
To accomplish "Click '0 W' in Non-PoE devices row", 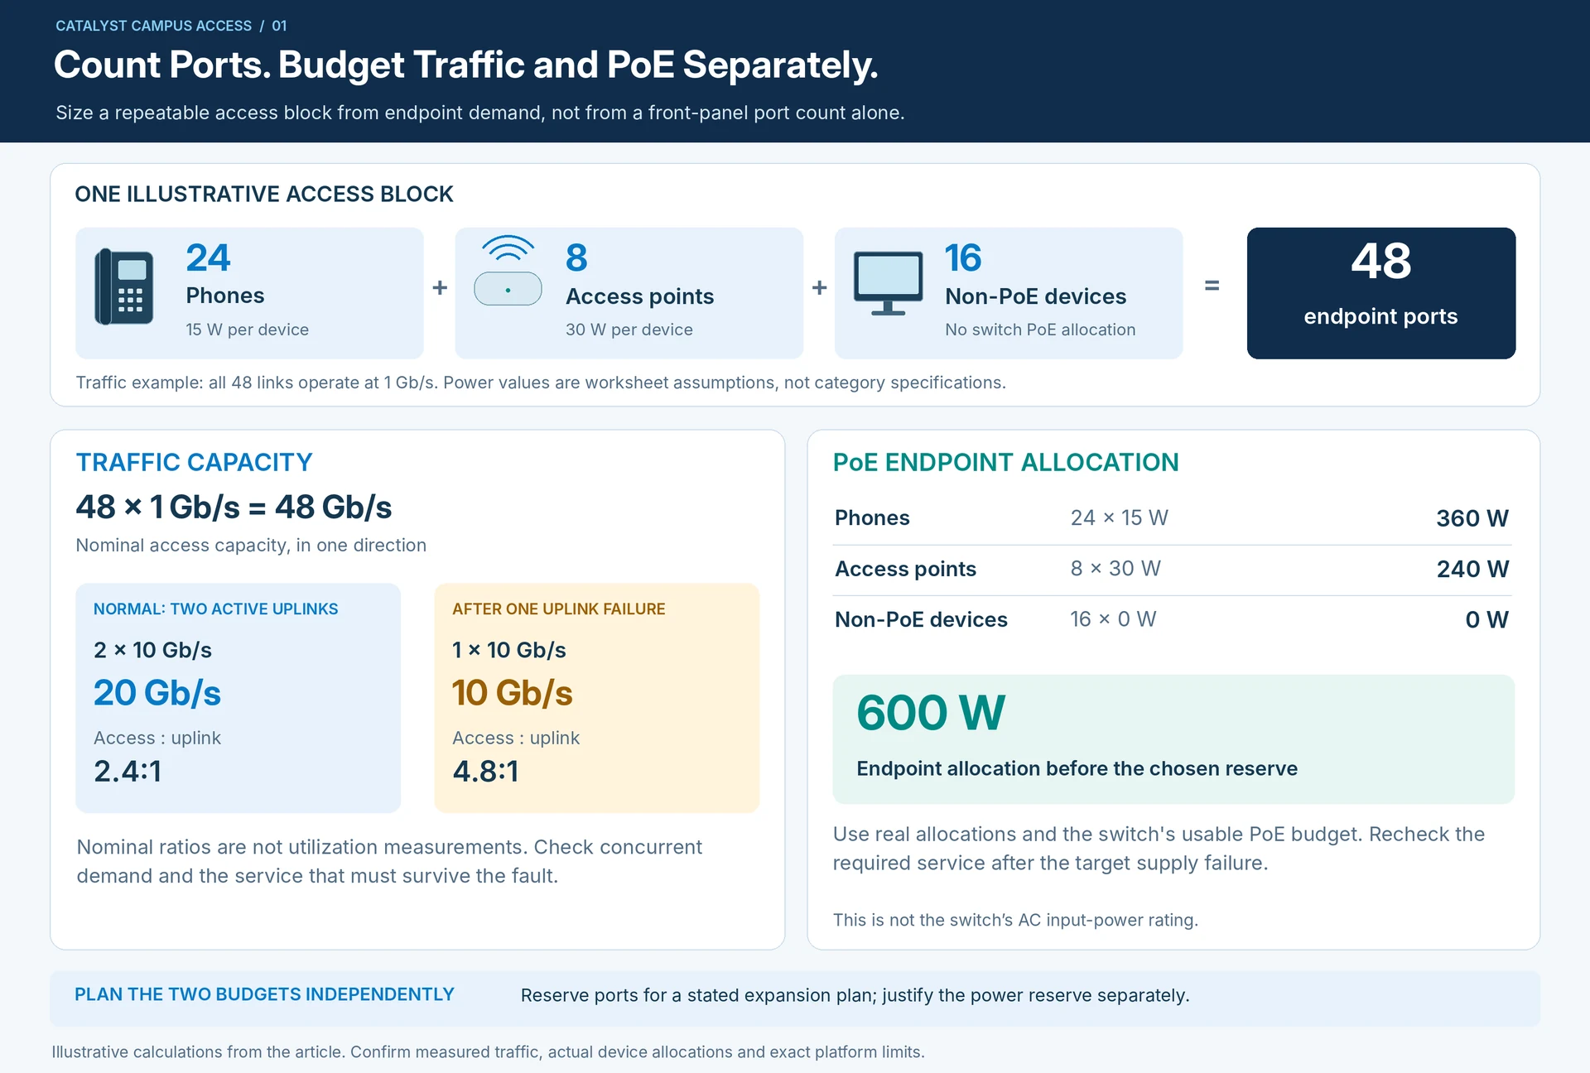I will tap(1486, 619).
